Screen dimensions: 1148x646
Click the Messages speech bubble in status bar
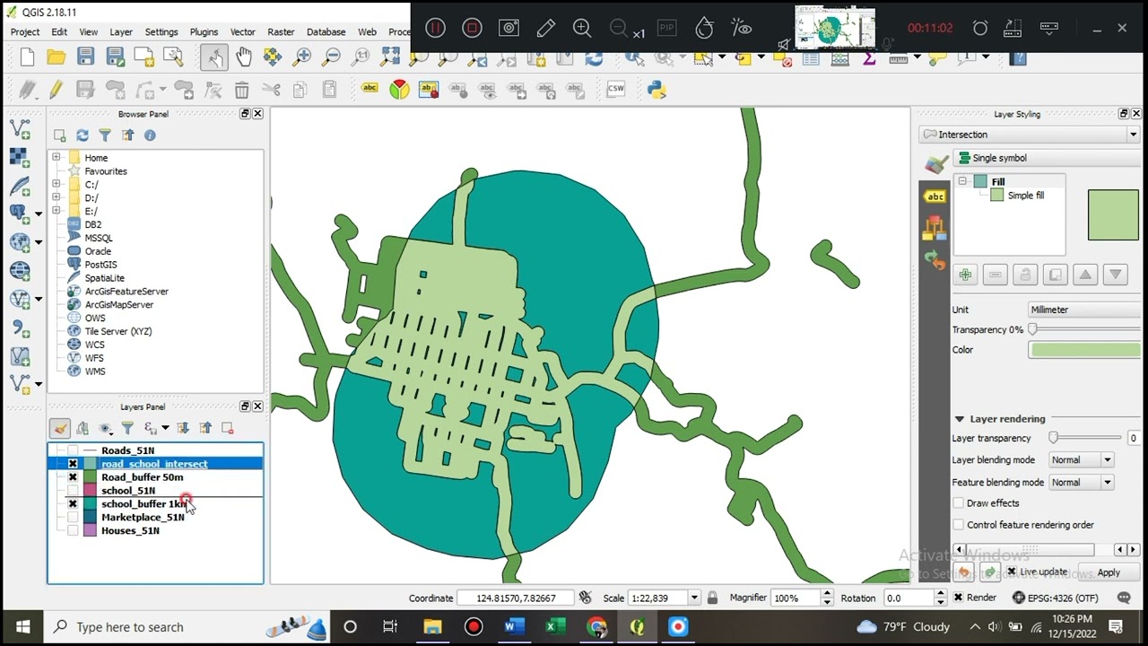(x=1124, y=598)
